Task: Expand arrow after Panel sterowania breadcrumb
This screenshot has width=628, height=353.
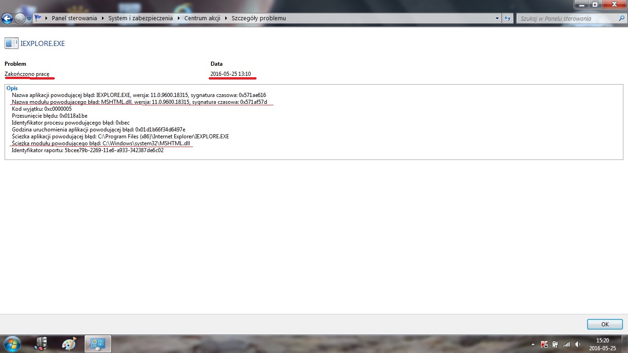Action: pos(103,18)
